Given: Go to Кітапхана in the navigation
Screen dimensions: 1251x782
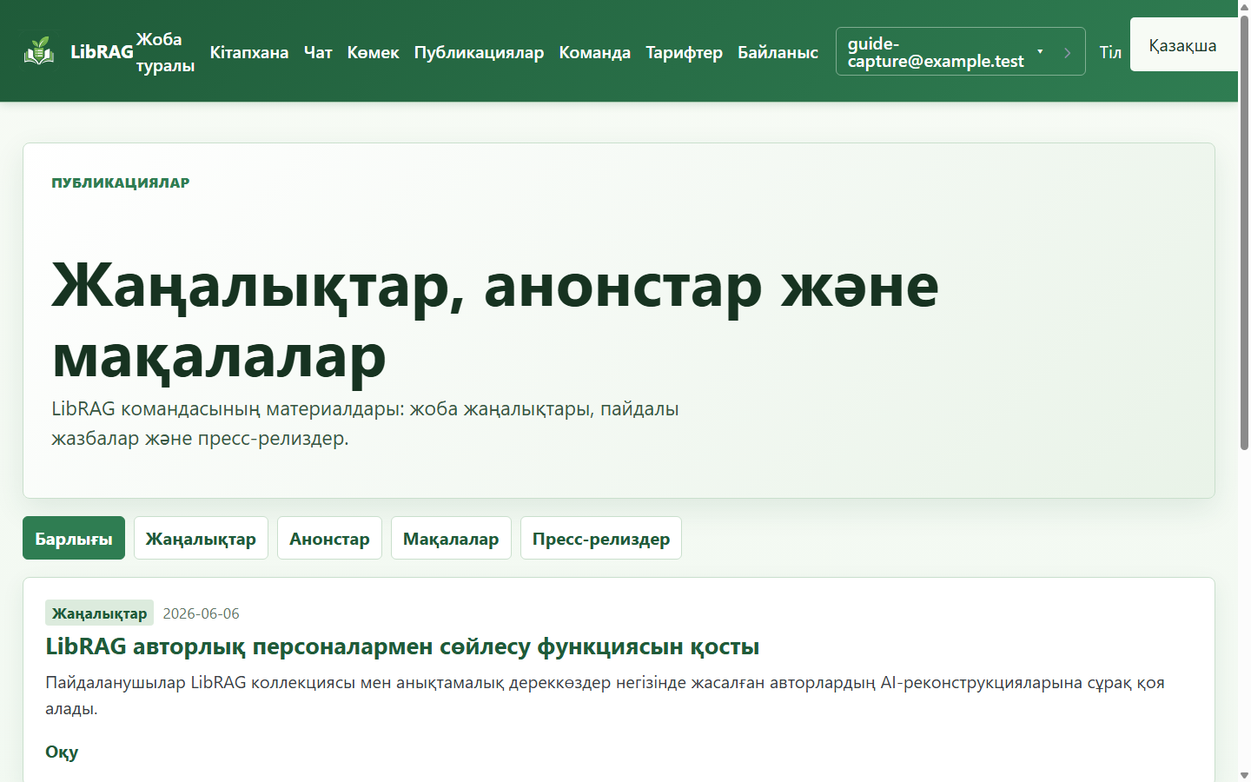Looking at the screenshot, I should click(x=249, y=52).
